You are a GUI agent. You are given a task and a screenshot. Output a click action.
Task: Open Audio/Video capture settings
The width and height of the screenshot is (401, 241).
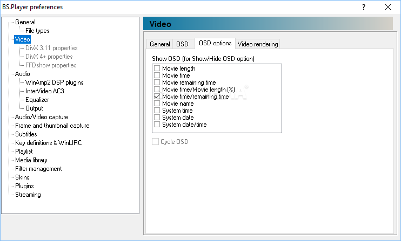point(42,117)
